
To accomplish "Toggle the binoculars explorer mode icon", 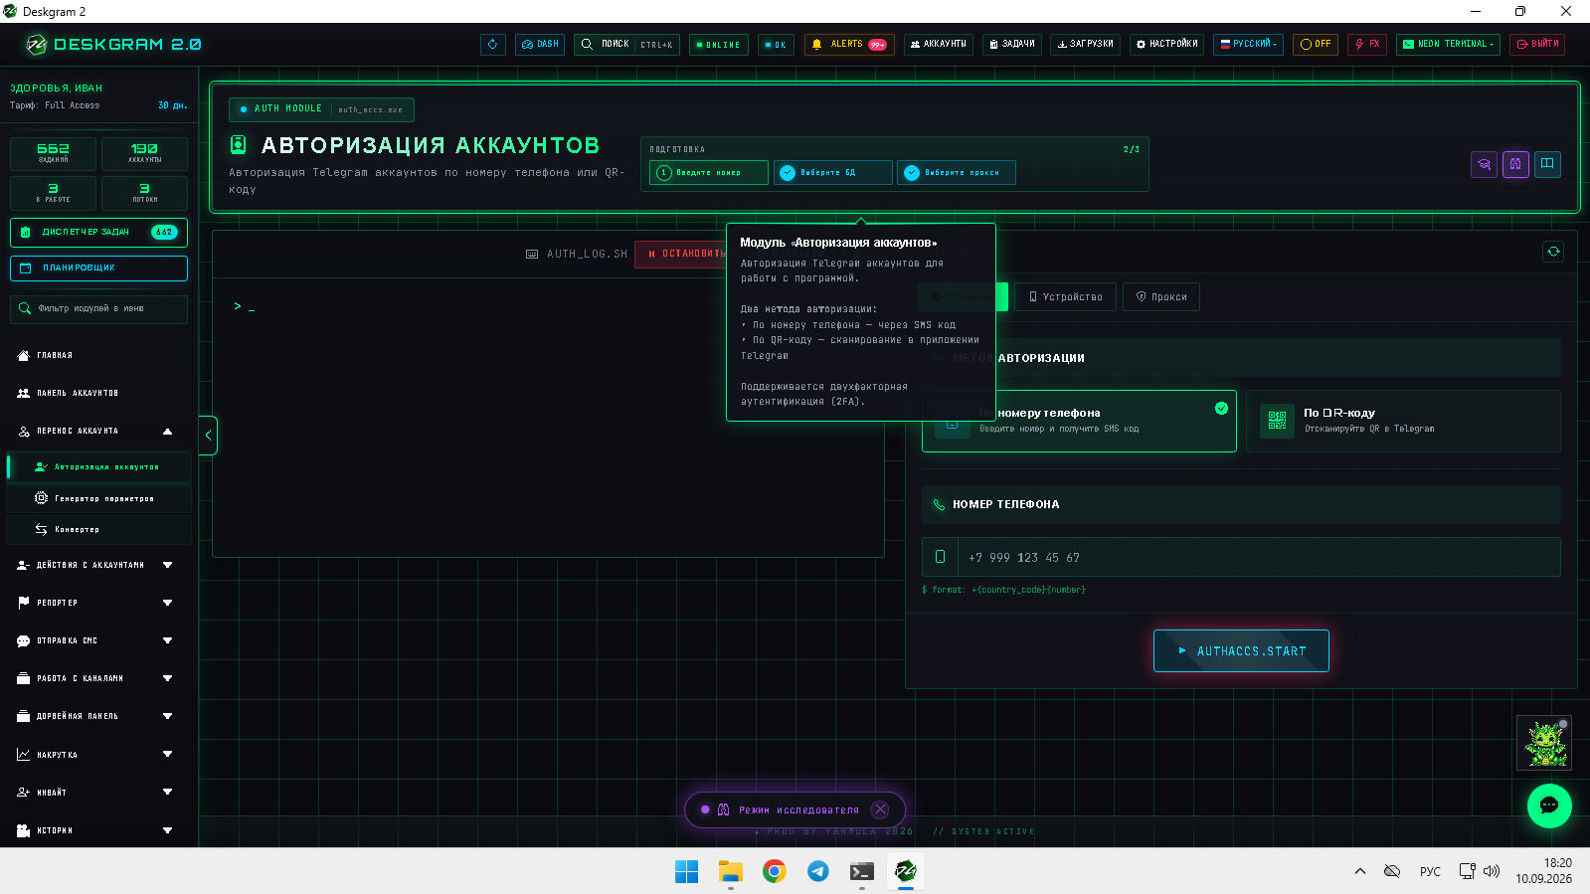I will [x=1515, y=164].
